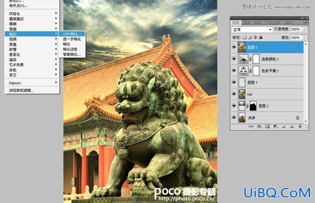Switch to the 路径 tab

pos(258,23)
